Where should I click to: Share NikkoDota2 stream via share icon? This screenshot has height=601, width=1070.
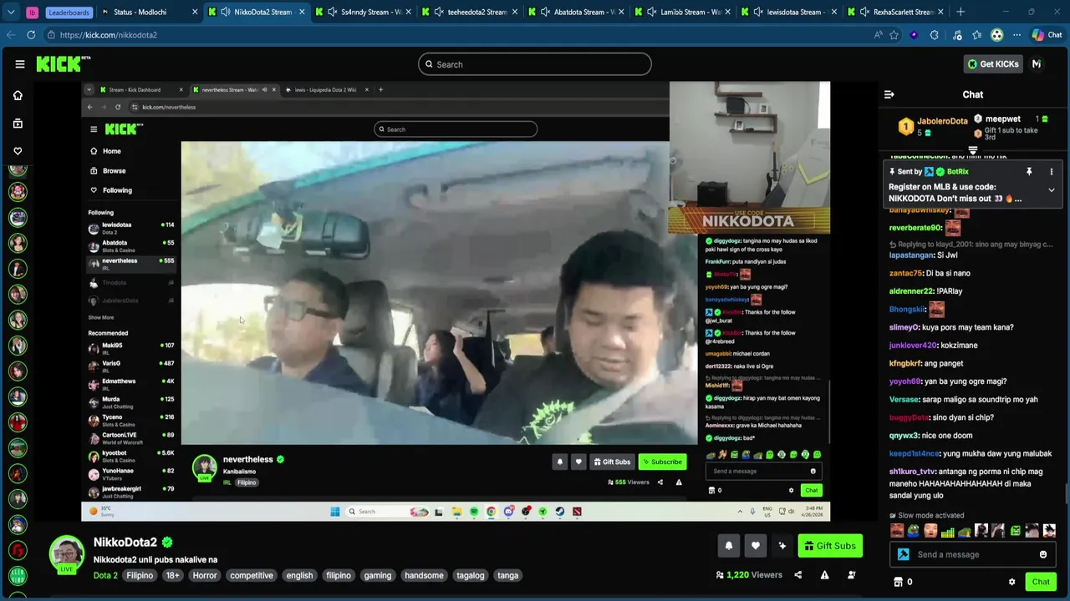[797, 575]
